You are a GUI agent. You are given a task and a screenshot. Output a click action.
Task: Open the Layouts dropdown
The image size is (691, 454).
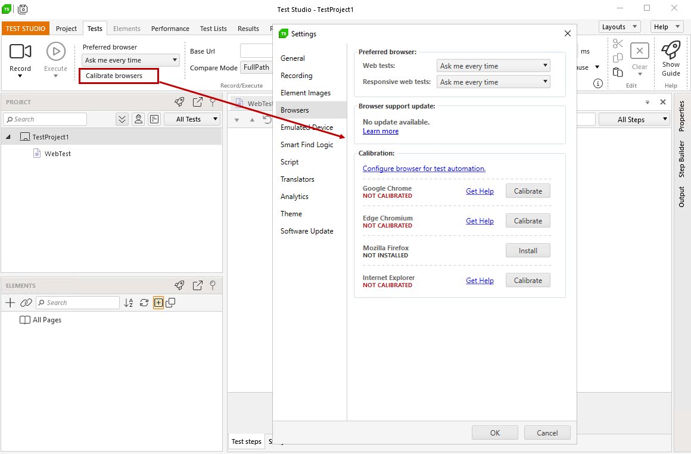(620, 27)
